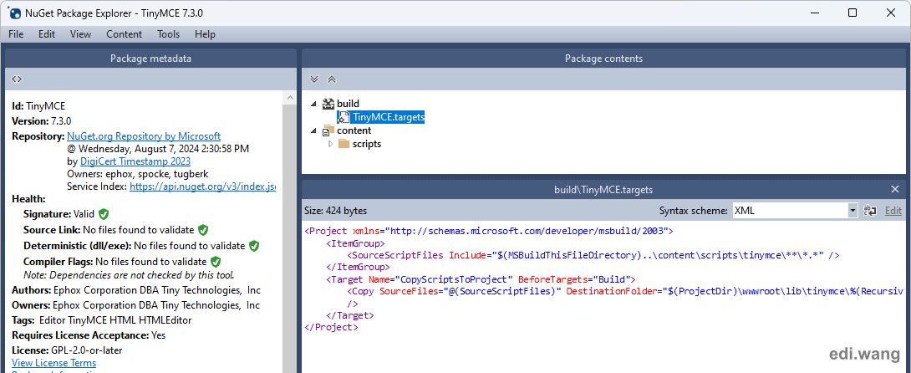Click the Edit link in file viewer
911x373 pixels.
893,211
